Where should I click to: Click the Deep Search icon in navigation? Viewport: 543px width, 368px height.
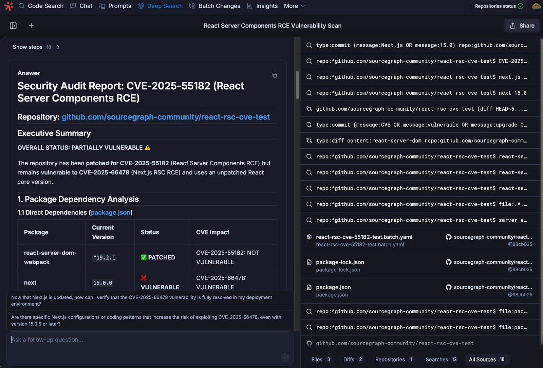tap(141, 6)
